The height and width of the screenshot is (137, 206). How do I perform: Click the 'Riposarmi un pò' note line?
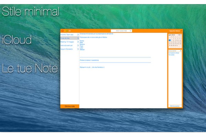click(92, 67)
